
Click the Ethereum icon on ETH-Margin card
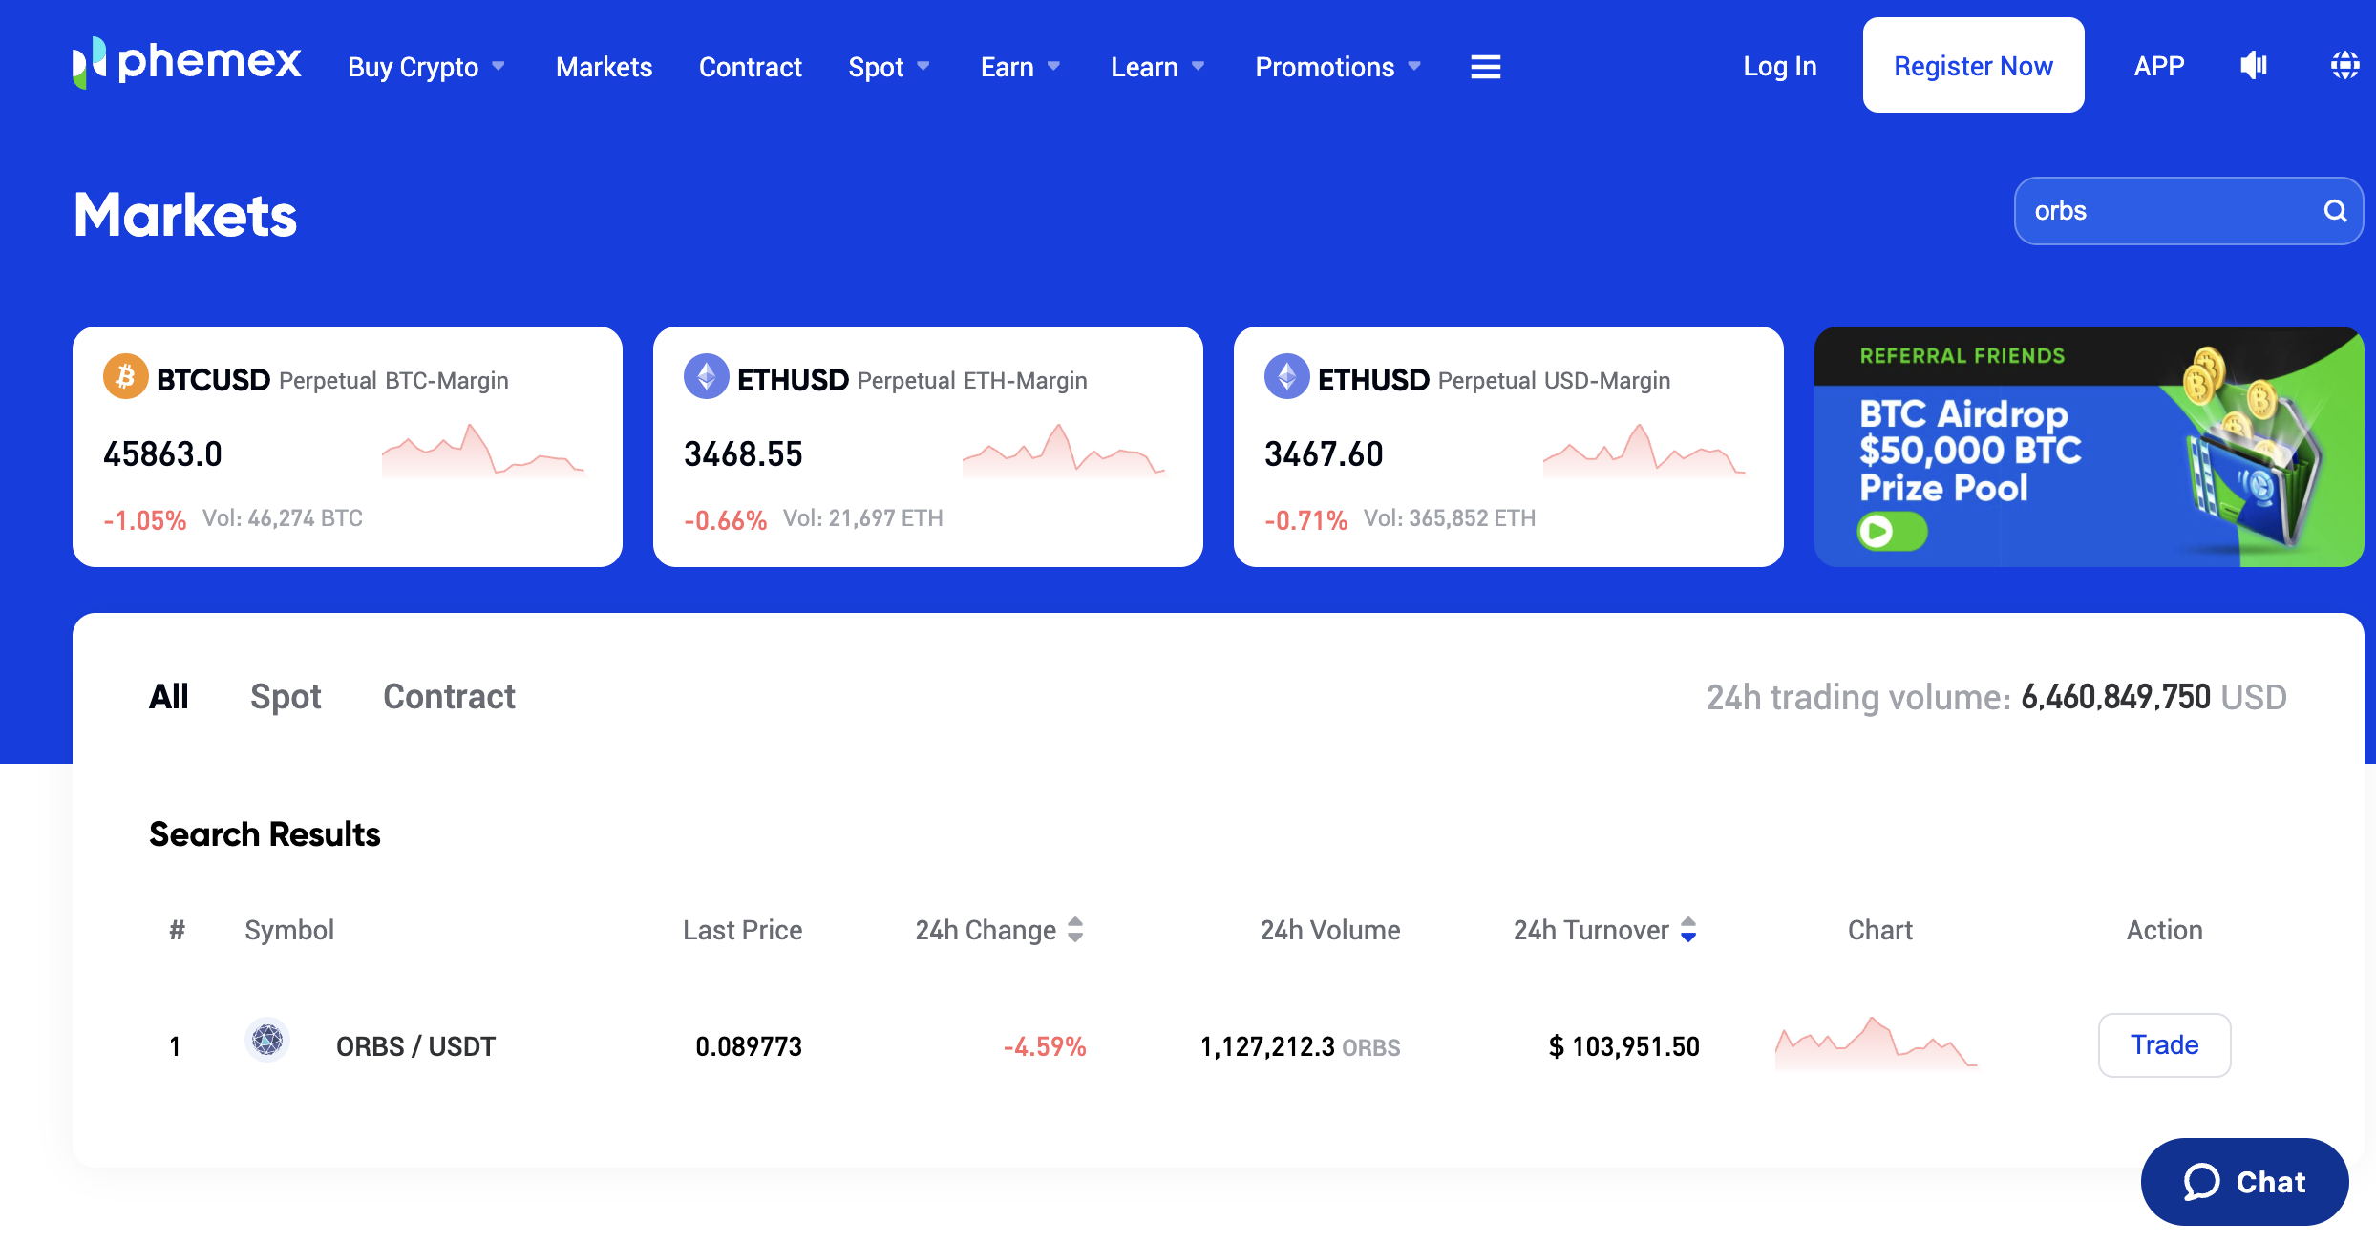pos(707,377)
